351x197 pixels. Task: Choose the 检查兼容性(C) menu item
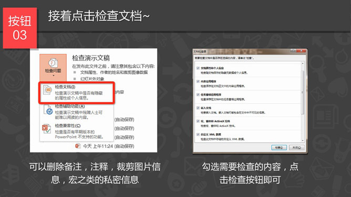[x=77, y=131]
